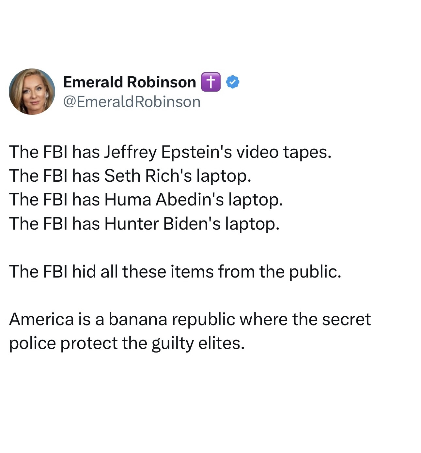Open the Emerald Robinson display name

point(129,82)
